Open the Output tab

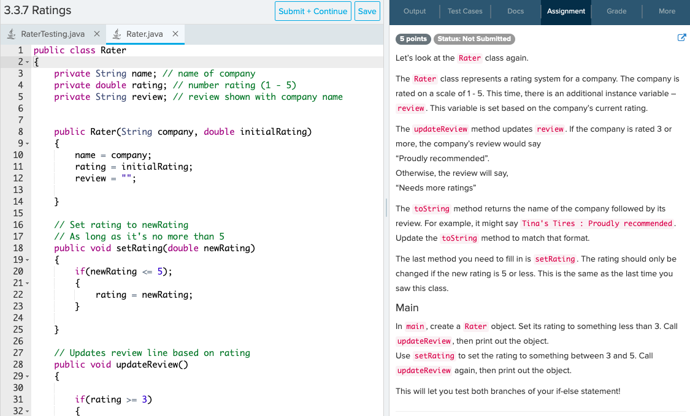pos(415,11)
